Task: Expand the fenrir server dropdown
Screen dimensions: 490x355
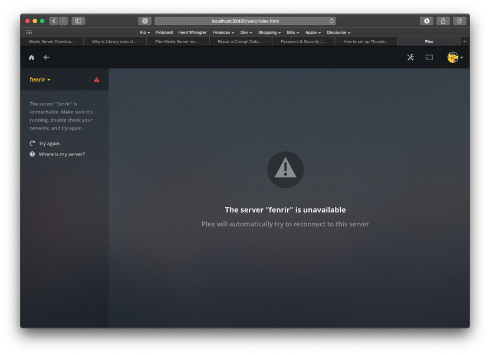Action: [x=40, y=80]
